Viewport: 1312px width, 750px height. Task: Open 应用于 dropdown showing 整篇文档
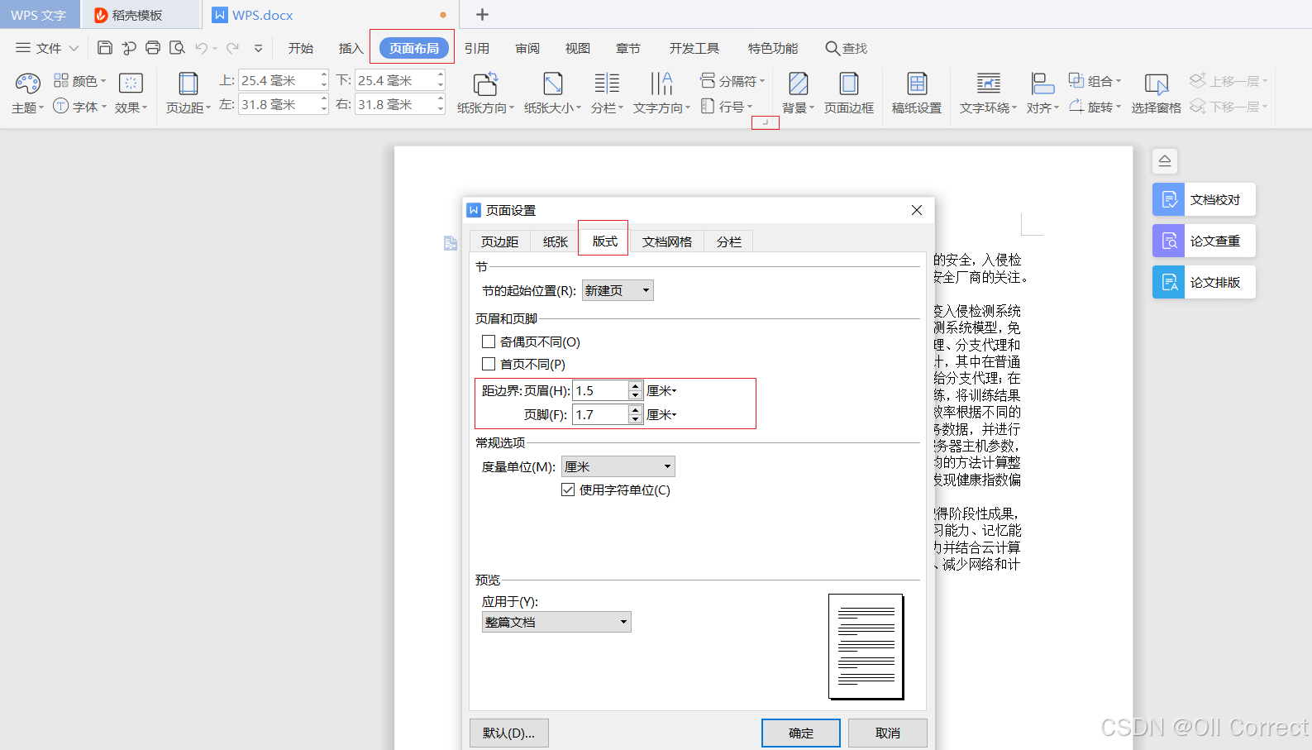[556, 622]
